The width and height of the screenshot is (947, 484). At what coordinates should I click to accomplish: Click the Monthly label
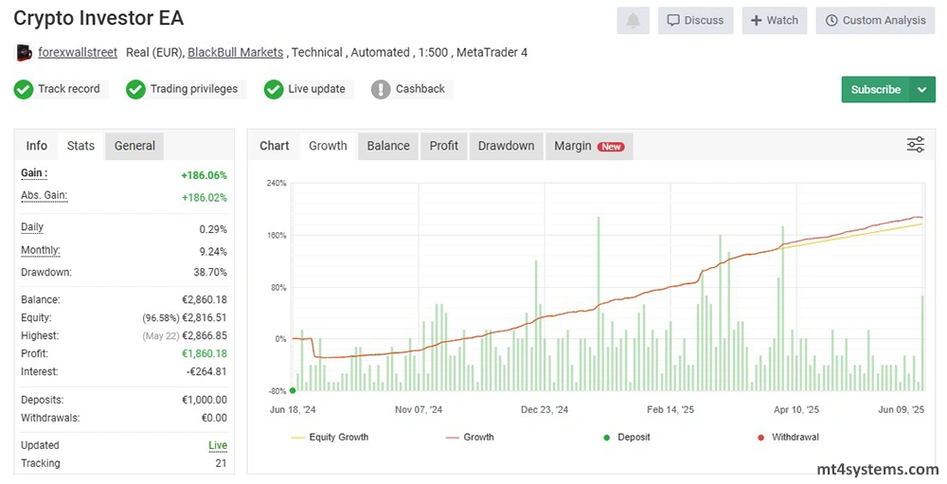tap(41, 250)
